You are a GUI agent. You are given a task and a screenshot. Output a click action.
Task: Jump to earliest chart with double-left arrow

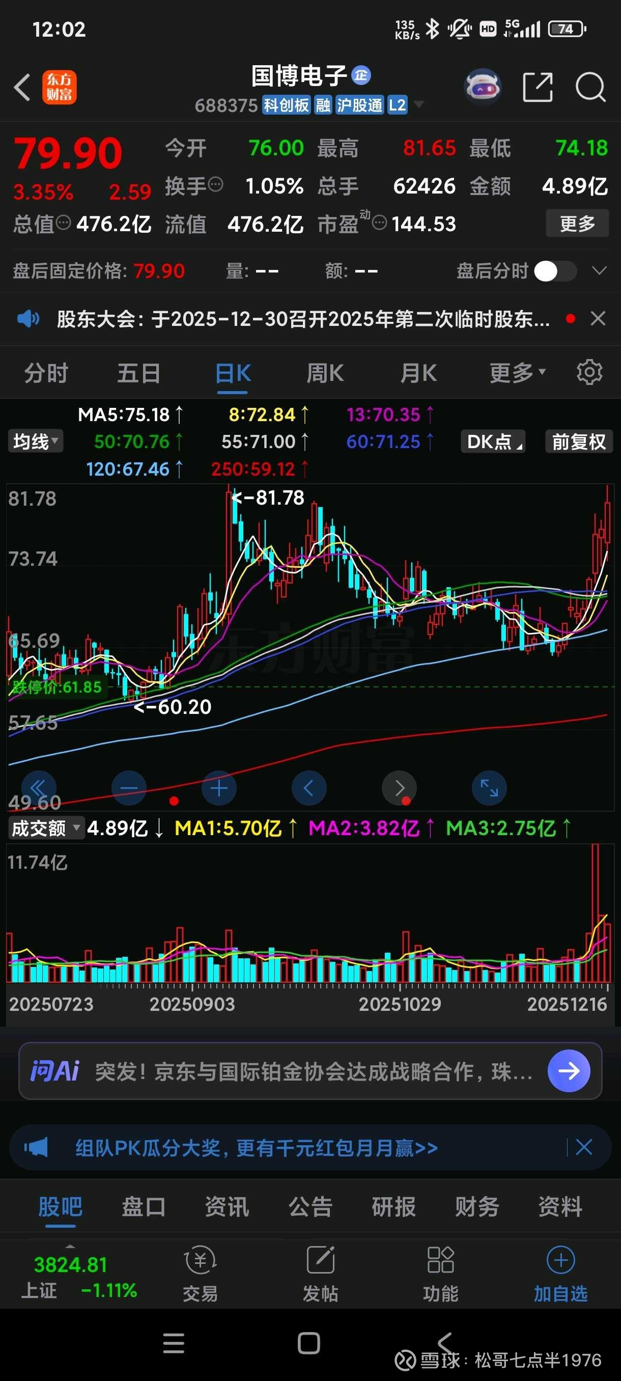point(39,788)
